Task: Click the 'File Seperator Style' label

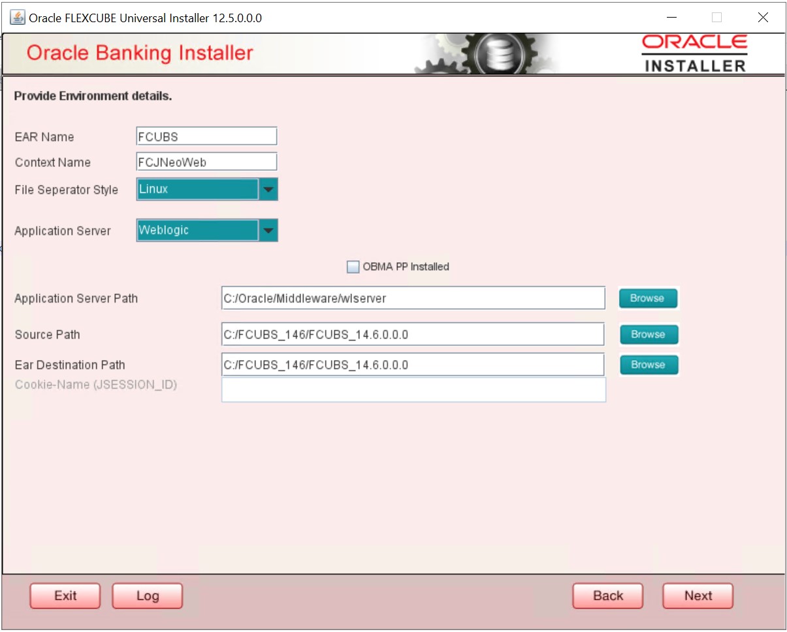Action: pos(67,190)
